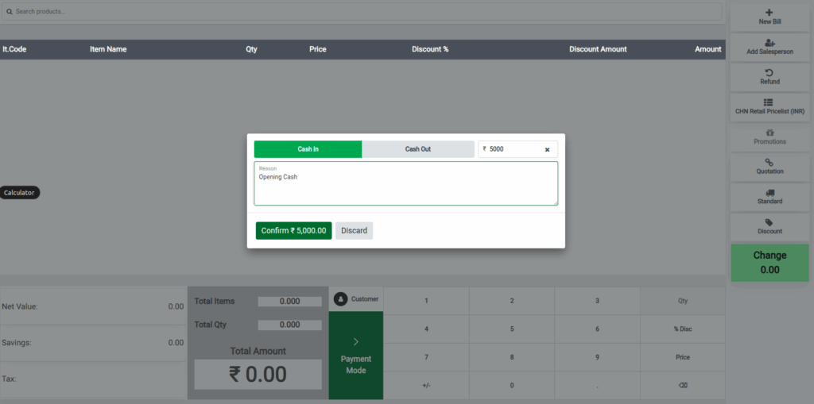The height and width of the screenshot is (404, 814).
Task: Tap numpad key 0
Action: coord(512,385)
